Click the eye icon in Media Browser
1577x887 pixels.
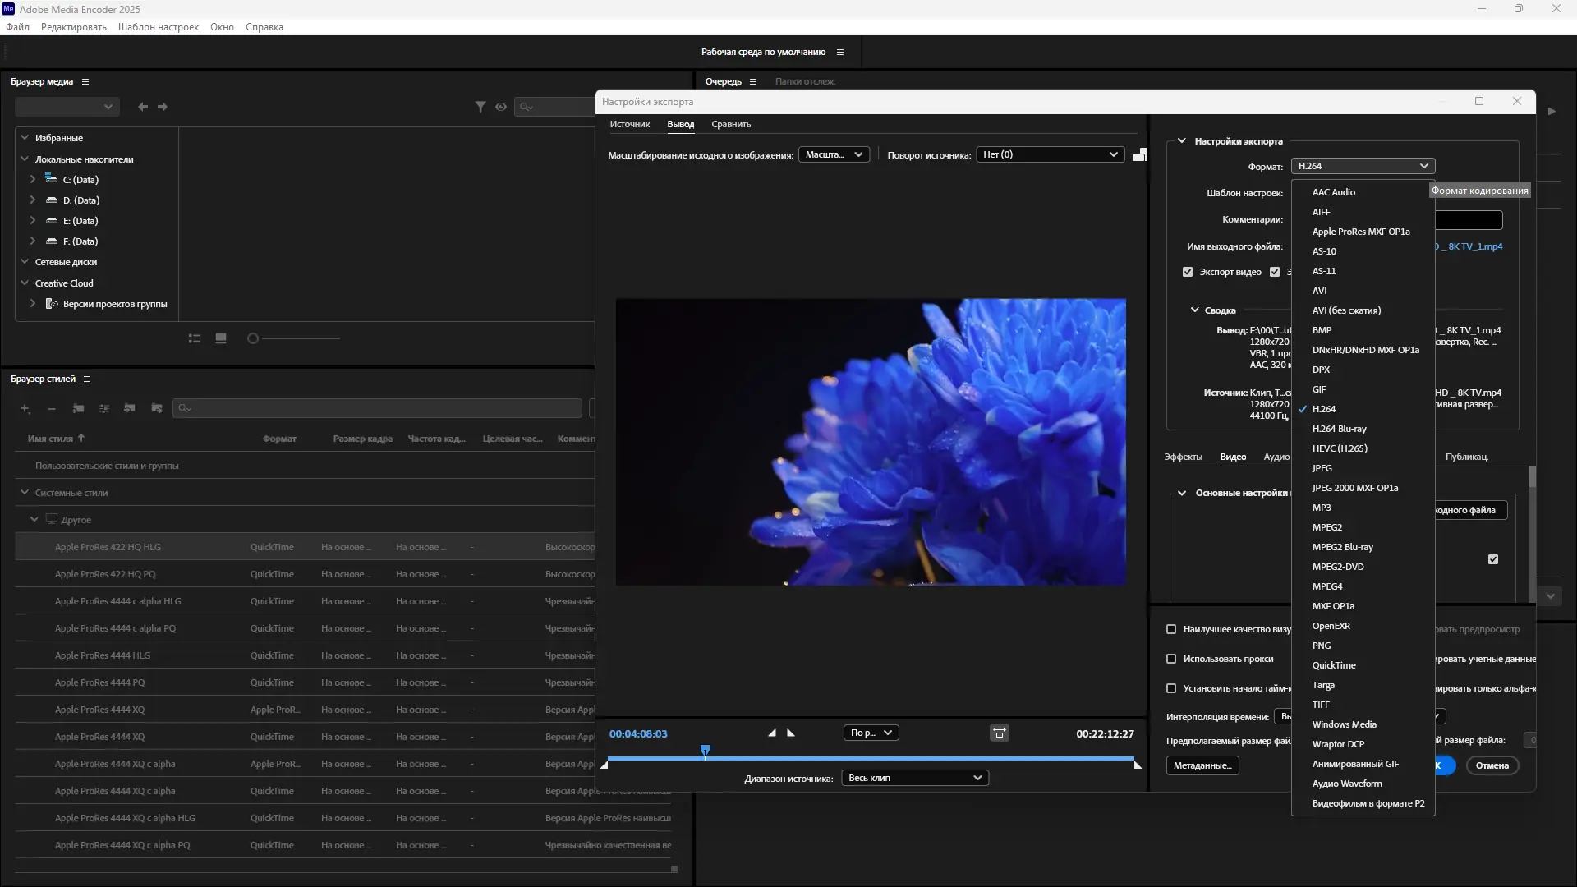(x=501, y=107)
